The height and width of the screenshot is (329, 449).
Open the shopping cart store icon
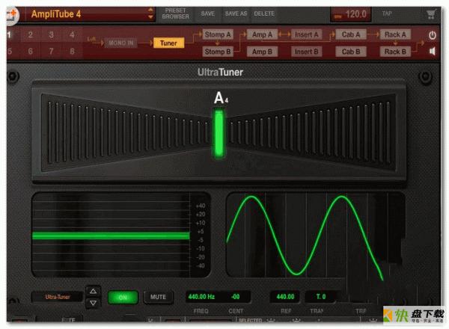click(x=431, y=13)
